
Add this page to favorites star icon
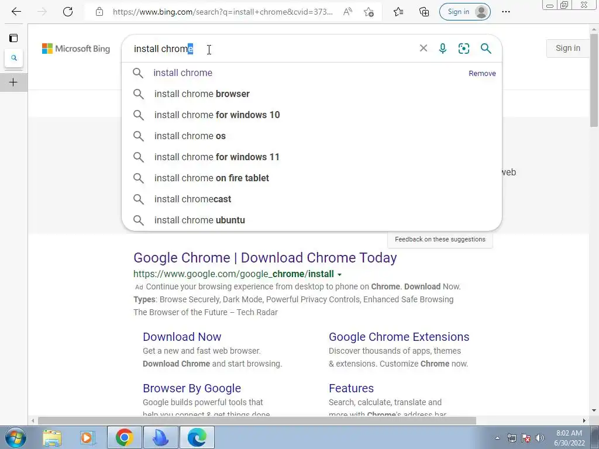coord(369,12)
